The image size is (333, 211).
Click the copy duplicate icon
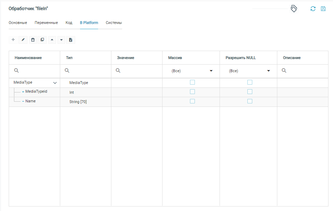click(42, 40)
